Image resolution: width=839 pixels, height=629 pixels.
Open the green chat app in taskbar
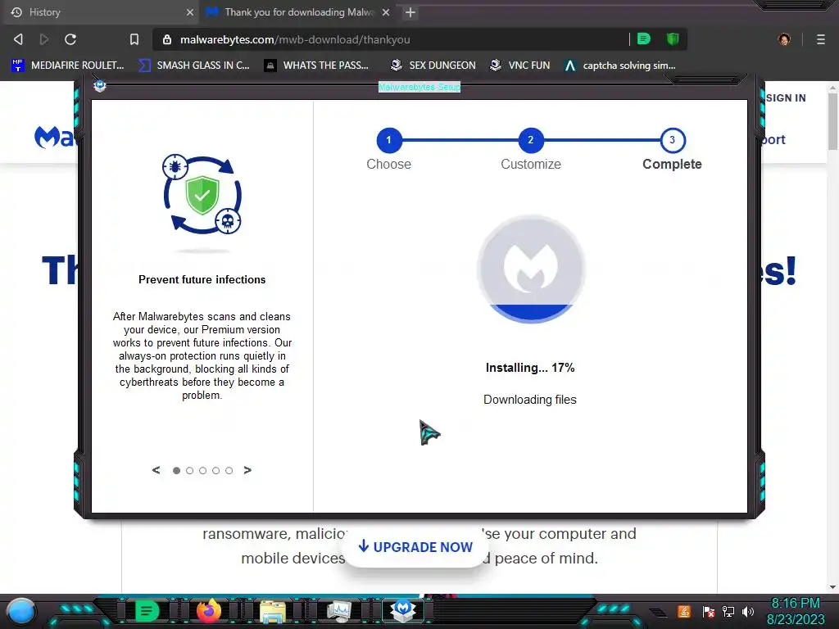click(x=147, y=611)
